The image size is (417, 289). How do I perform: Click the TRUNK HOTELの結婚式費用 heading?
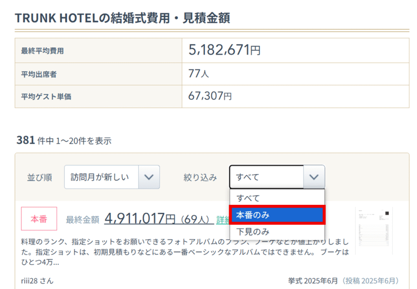122,18
